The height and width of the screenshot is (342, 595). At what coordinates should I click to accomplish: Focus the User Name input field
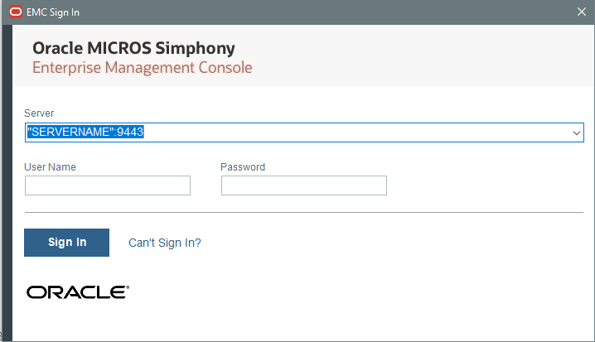tap(108, 185)
